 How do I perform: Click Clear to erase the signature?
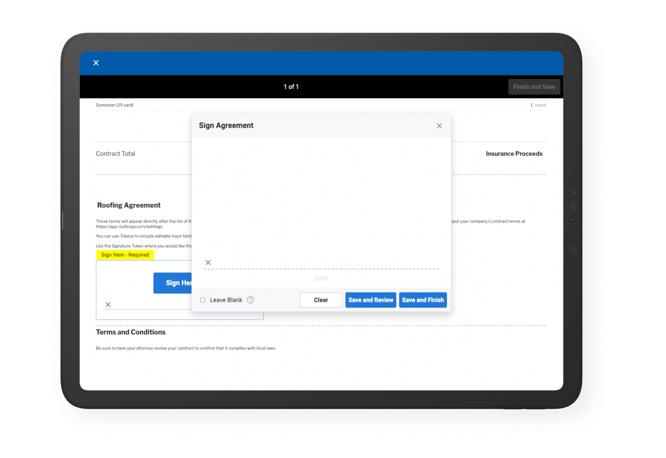point(321,300)
